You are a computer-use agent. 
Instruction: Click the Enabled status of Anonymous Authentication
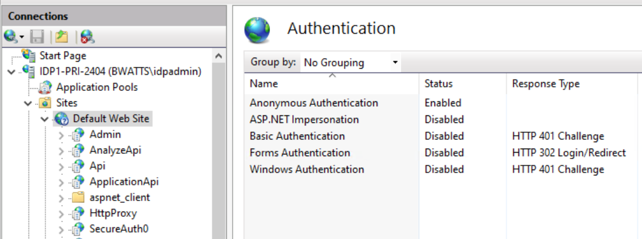click(443, 103)
